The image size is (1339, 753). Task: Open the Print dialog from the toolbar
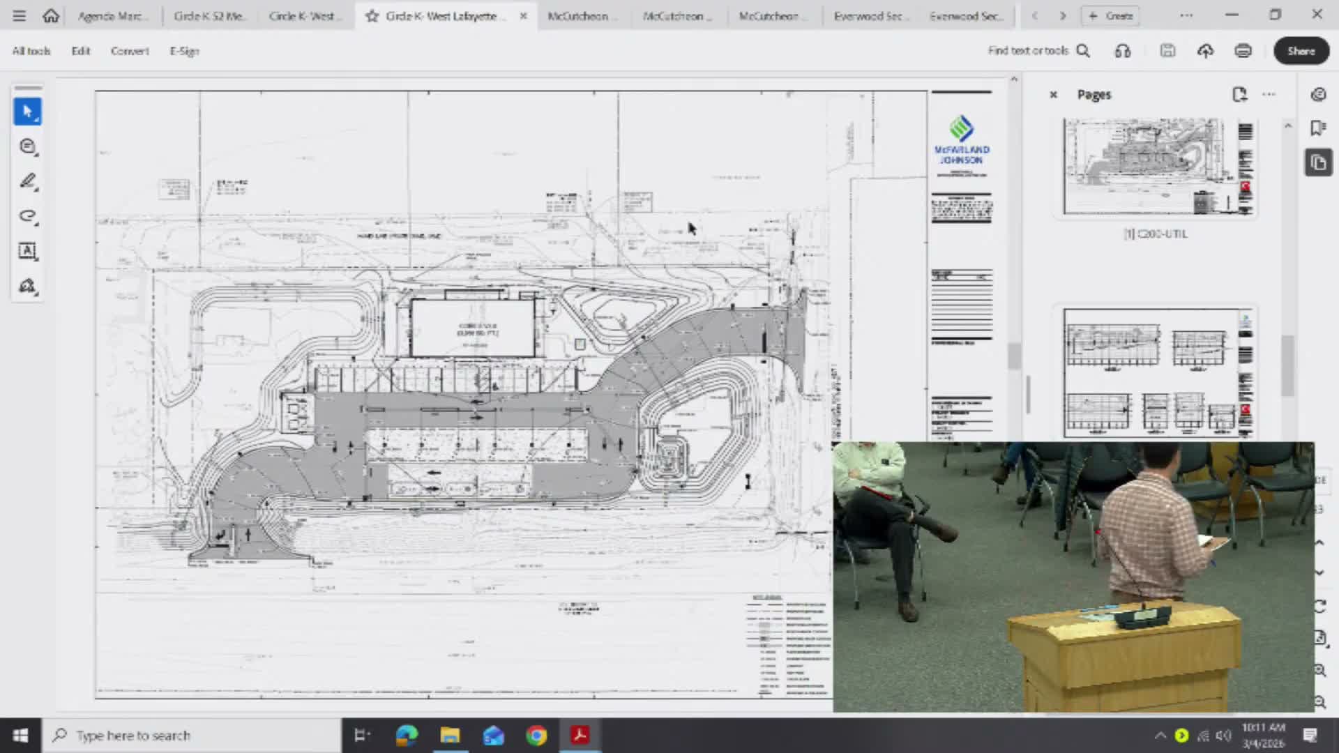click(x=1243, y=50)
